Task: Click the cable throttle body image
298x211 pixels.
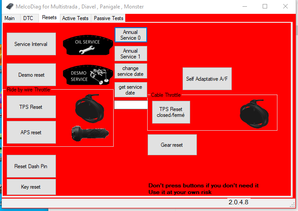Action: pos(254,112)
